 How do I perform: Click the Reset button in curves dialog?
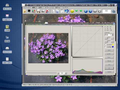109,61
